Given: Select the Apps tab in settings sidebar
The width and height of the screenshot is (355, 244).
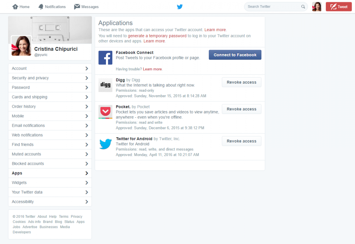Looking at the screenshot, I should coord(50,173).
